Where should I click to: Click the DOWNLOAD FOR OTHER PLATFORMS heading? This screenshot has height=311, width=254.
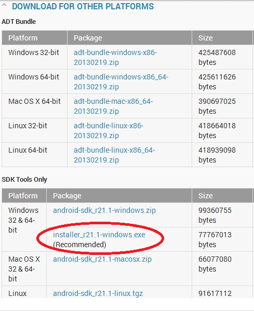point(83,6)
